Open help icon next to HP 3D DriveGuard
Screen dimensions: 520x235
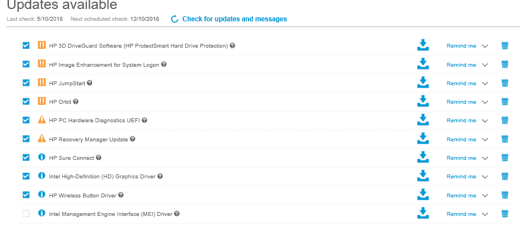232,45
